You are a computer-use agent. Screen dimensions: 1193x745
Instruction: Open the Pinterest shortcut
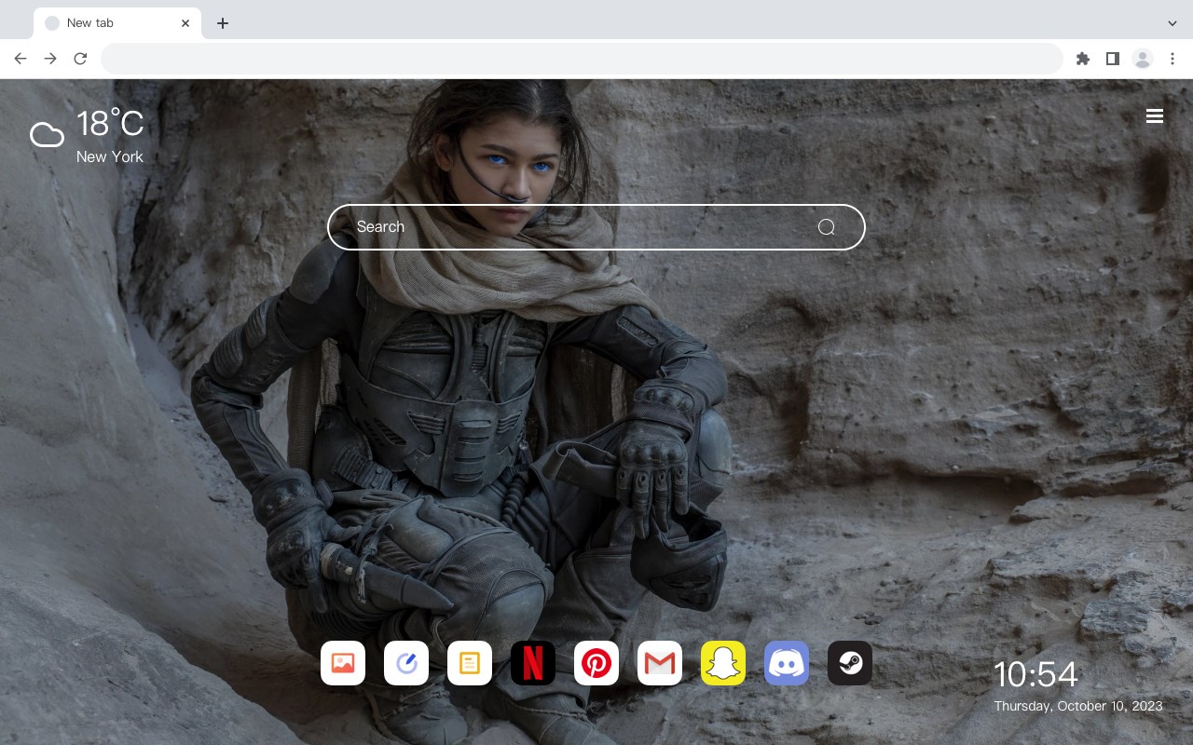596,663
